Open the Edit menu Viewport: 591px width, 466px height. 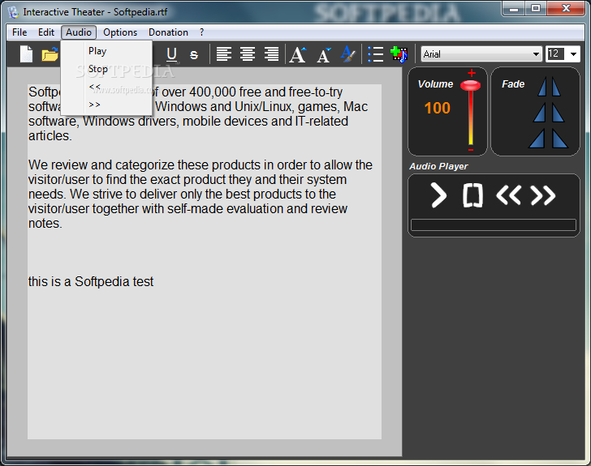[46, 32]
